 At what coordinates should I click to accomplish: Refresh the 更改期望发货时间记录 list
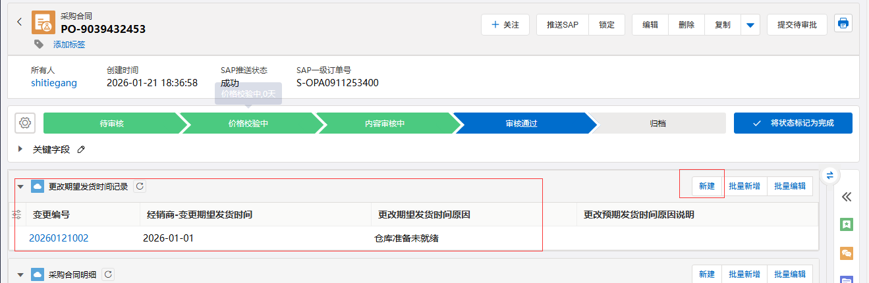[x=140, y=186]
